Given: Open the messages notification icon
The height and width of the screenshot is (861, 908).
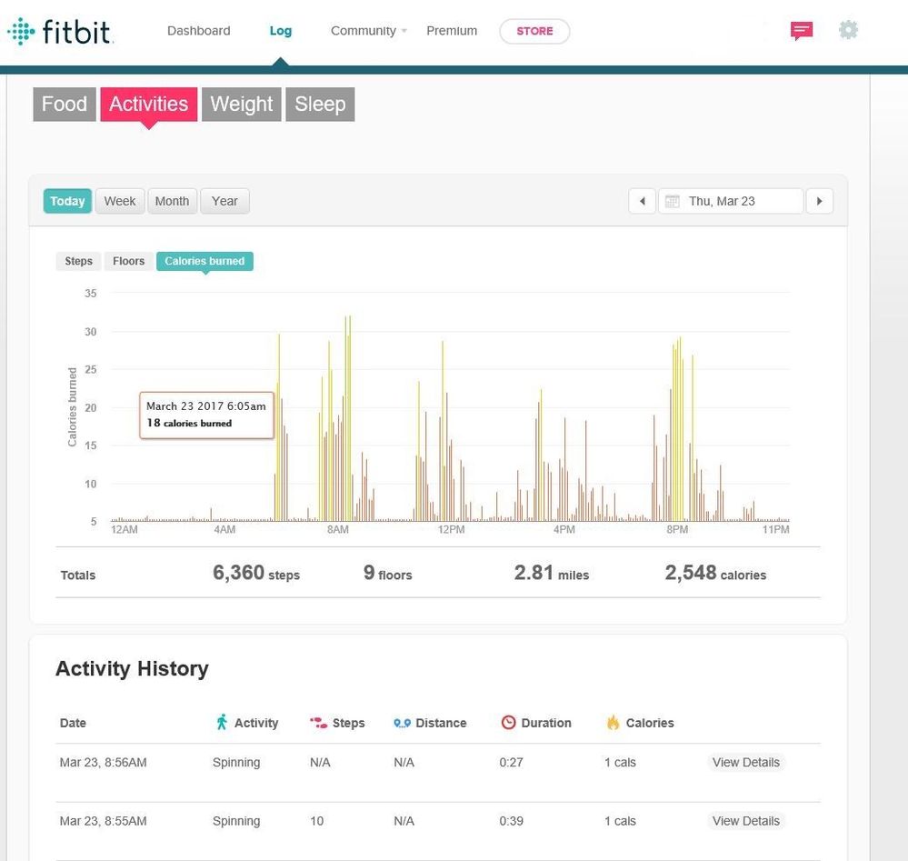Looking at the screenshot, I should 801,31.
